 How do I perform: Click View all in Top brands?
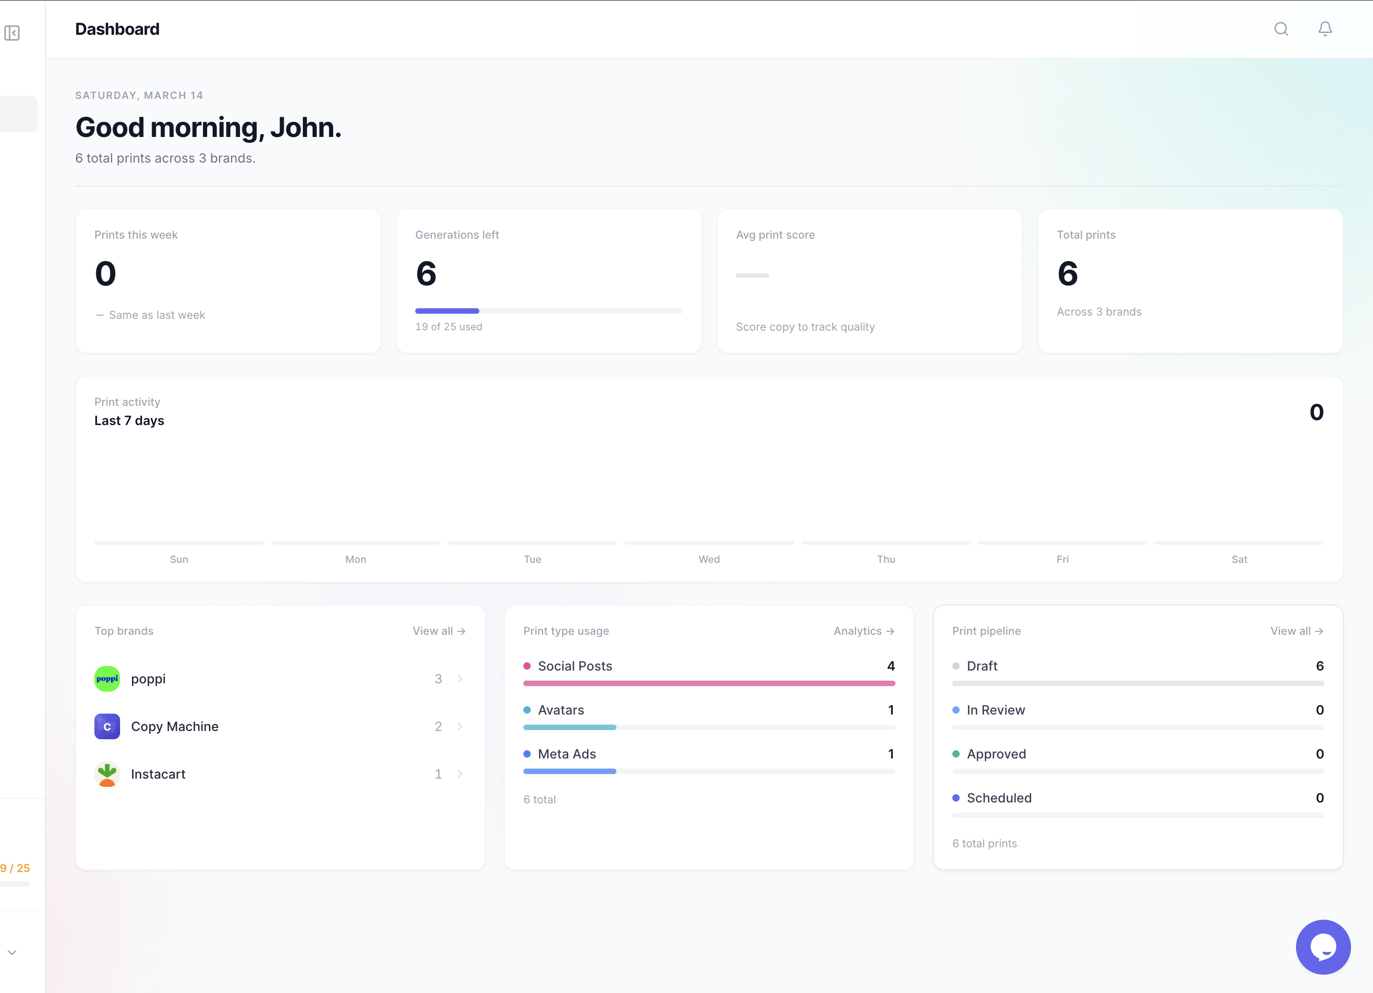click(x=439, y=631)
